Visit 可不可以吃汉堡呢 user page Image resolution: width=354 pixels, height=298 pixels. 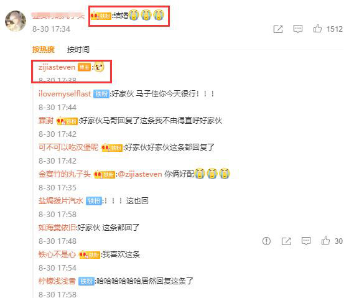point(68,147)
